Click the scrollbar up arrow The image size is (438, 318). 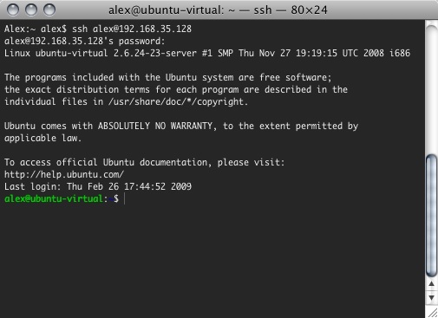[x=431, y=284]
